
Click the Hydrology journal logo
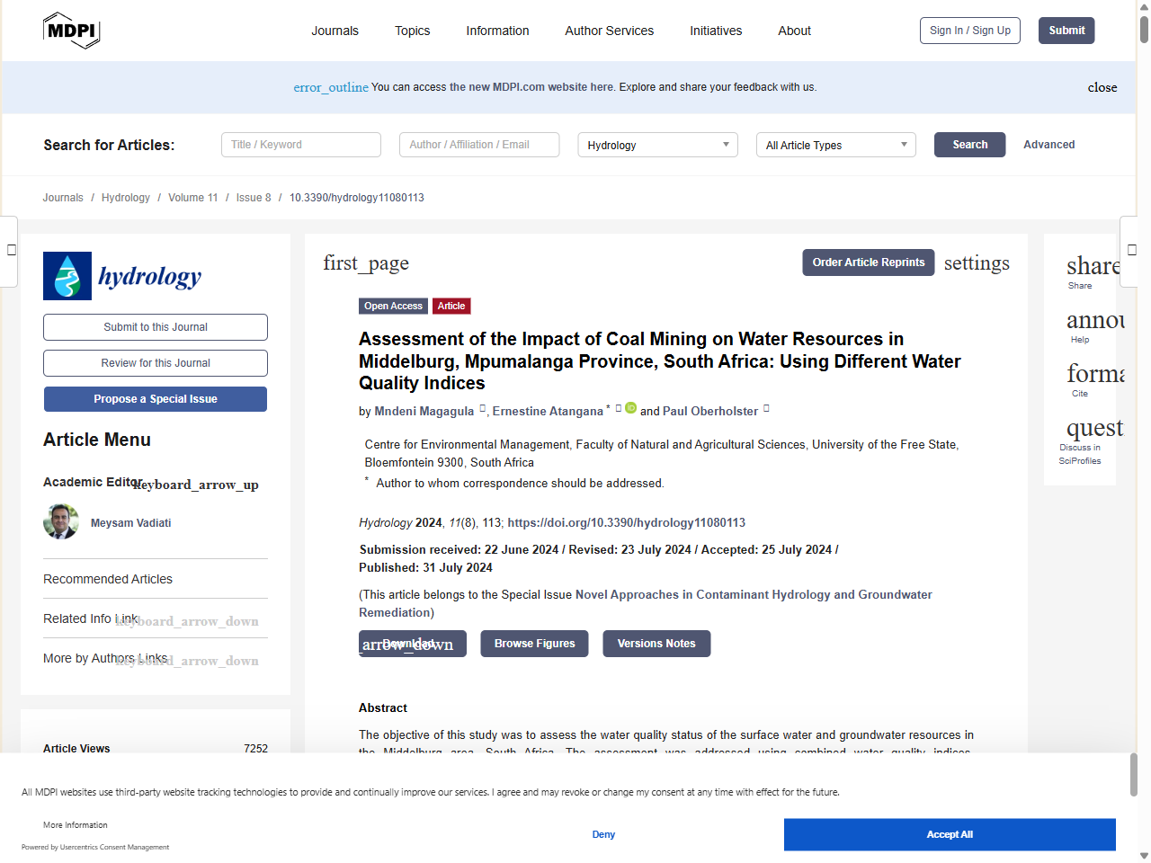tap(122, 276)
